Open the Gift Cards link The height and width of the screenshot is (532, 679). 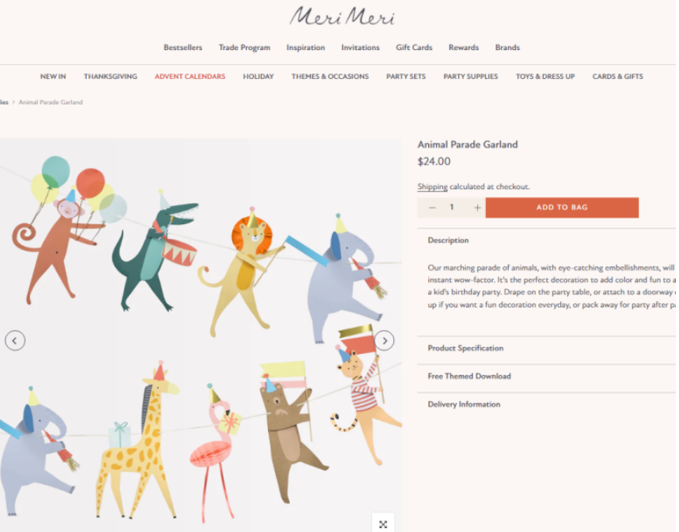pyautogui.click(x=414, y=48)
